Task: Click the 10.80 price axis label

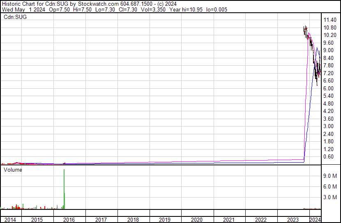Action: point(330,28)
